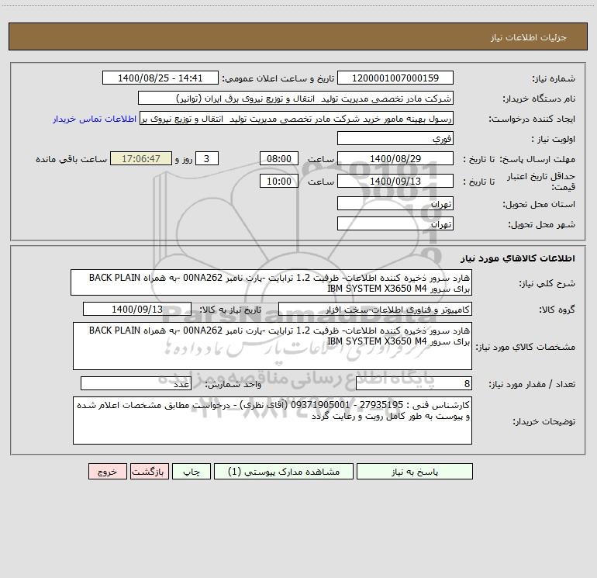Click the ساعت باقی مانده label

tap(71, 159)
